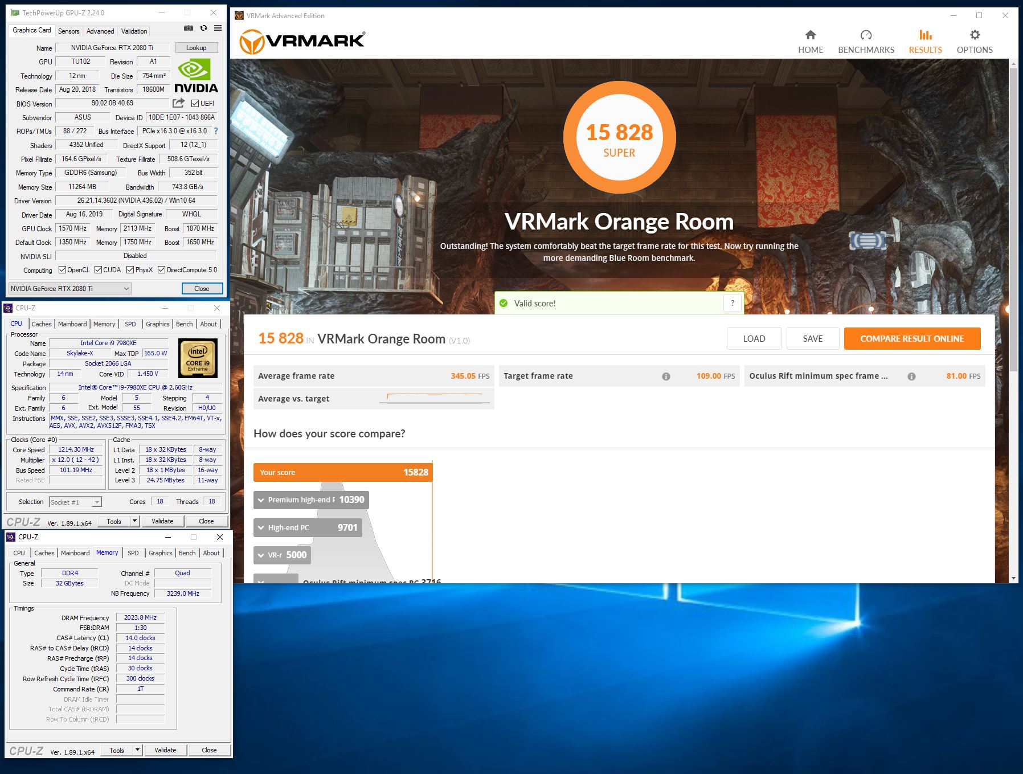The image size is (1023, 774).
Task: Click the NVIDIA logo in GPU-Z
Action: coord(196,76)
